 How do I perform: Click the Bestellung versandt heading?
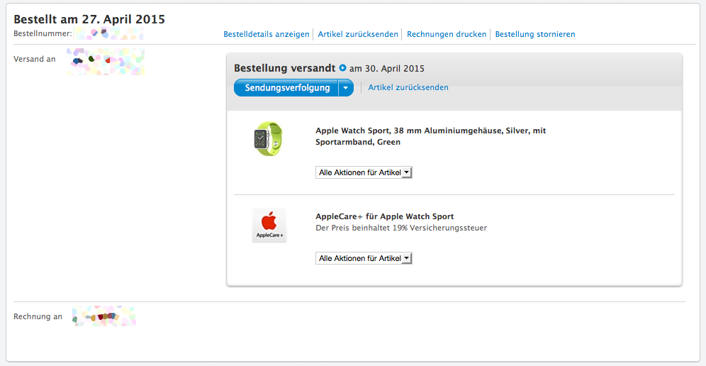(284, 69)
